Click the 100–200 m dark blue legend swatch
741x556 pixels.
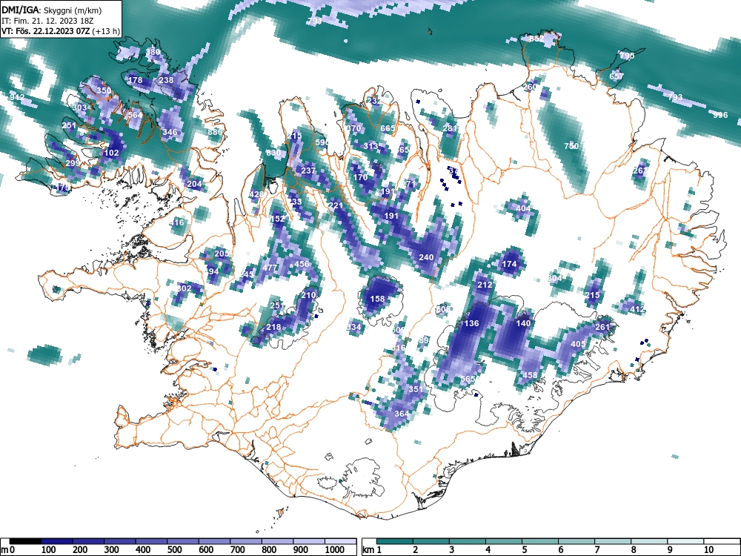[x=57, y=541]
